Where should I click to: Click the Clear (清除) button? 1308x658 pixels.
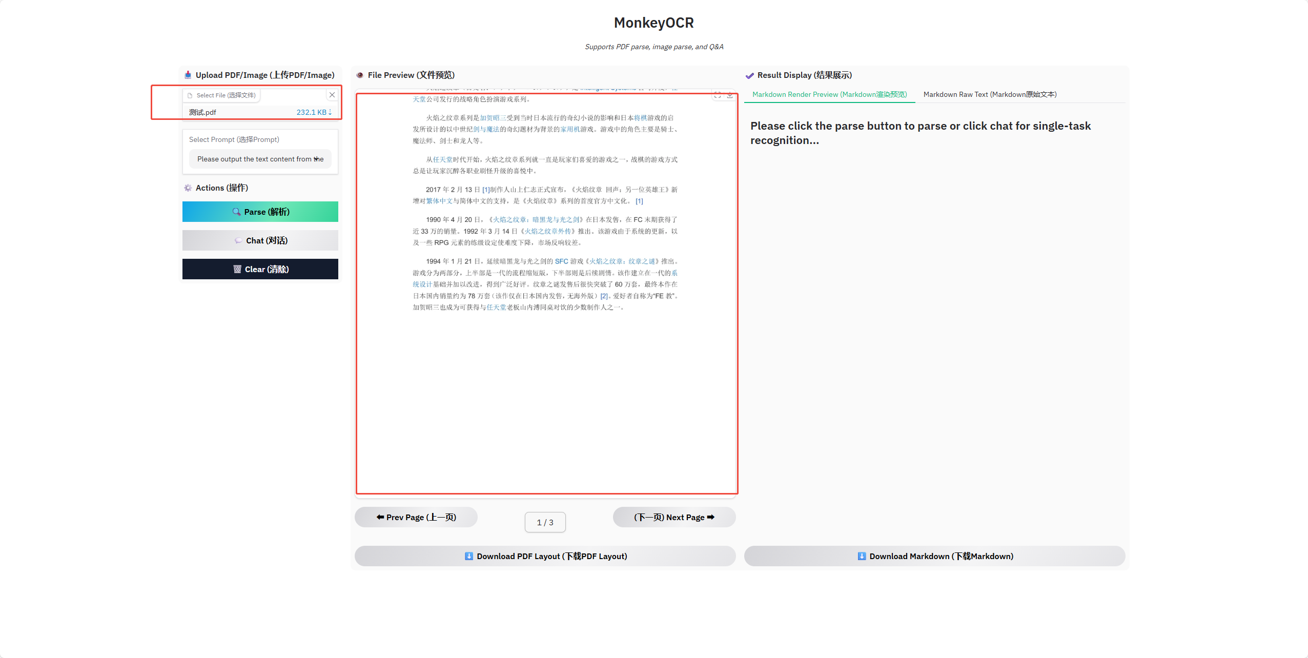(x=260, y=269)
